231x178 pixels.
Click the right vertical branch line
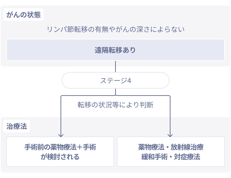(170, 114)
